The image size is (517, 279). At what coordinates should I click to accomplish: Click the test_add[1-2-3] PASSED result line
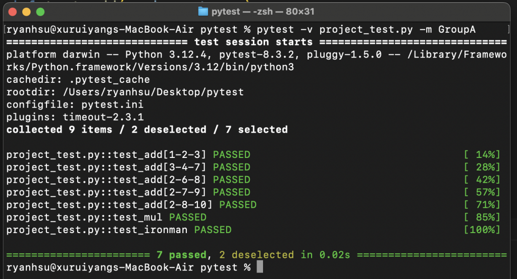tap(128, 154)
